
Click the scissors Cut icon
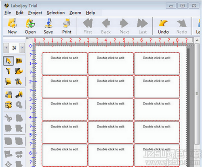(8, 118)
